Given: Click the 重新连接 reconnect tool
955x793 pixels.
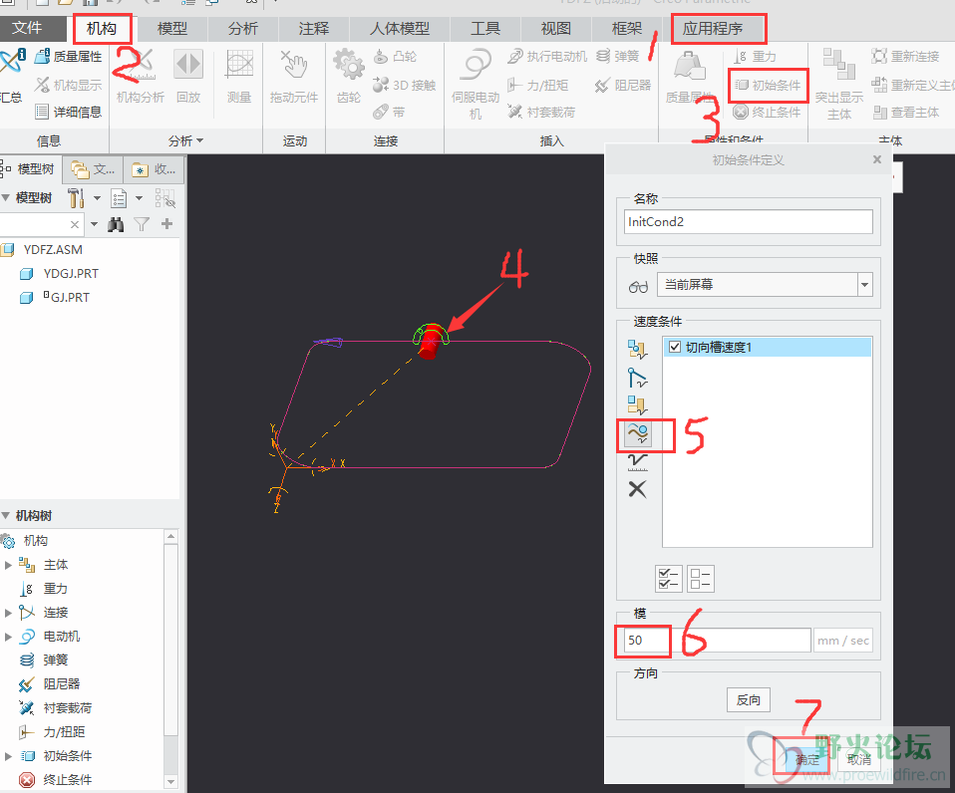Looking at the screenshot, I should [x=905, y=57].
